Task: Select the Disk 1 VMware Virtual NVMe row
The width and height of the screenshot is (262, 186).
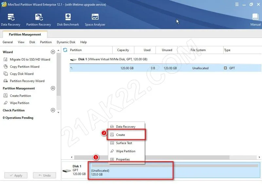Action: (165, 59)
